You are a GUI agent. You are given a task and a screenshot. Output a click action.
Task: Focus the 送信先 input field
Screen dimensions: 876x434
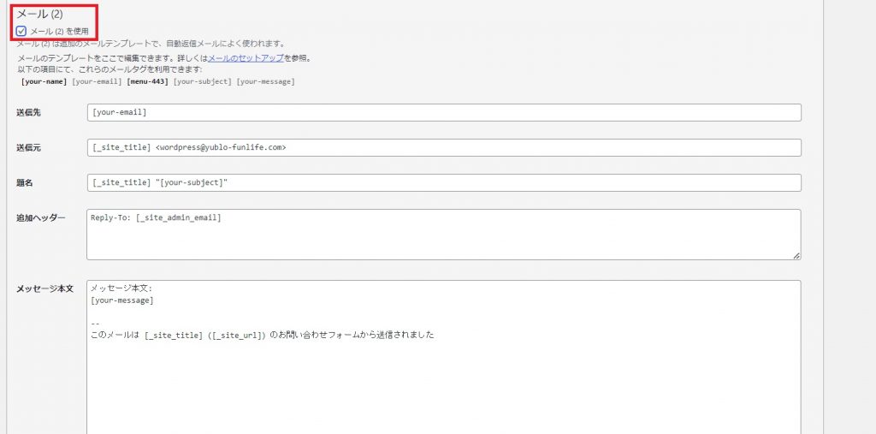click(444, 112)
